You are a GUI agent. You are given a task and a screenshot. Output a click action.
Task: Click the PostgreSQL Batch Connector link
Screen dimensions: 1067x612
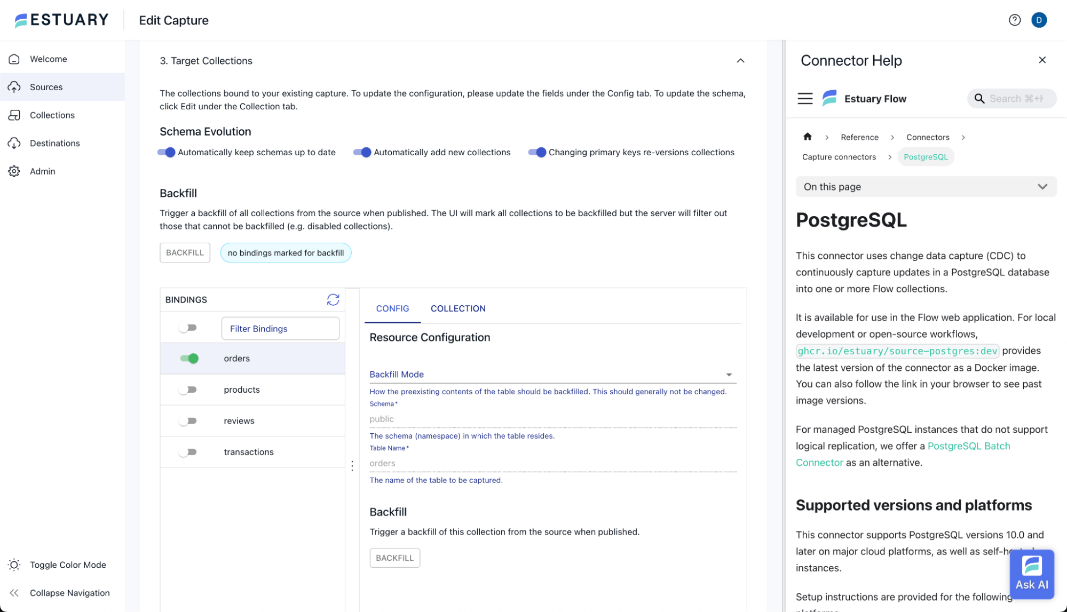tap(968, 446)
